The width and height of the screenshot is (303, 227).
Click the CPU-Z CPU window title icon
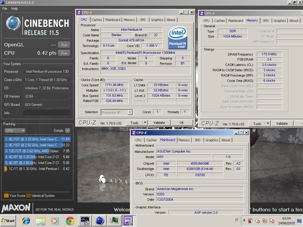click(x=79, y=12)
